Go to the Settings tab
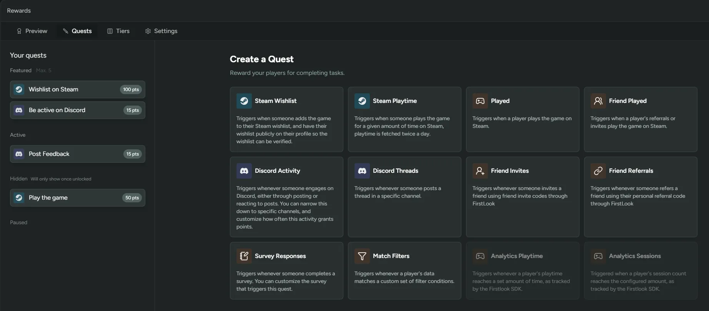Image resolution: width=709 pixels, height=311 pixels. (161, 31)
